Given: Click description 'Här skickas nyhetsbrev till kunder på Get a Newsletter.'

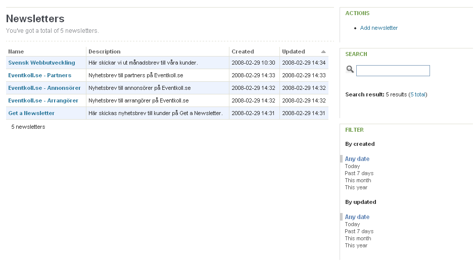Looking at the screenshot, I should [x=156, y=113].
